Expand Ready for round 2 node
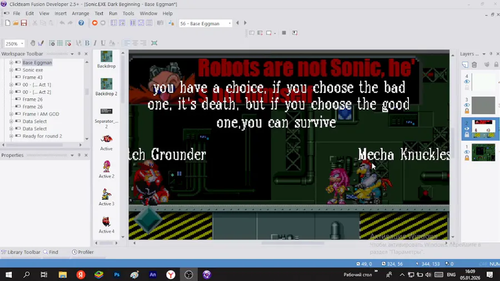 [x=11, y=136]
